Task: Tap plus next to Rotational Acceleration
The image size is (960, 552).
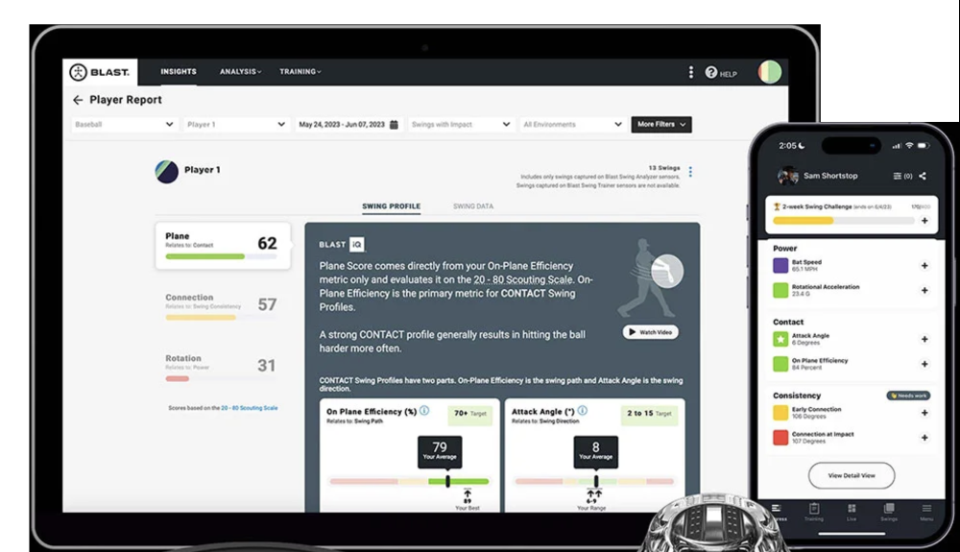Action: (924, 290)
